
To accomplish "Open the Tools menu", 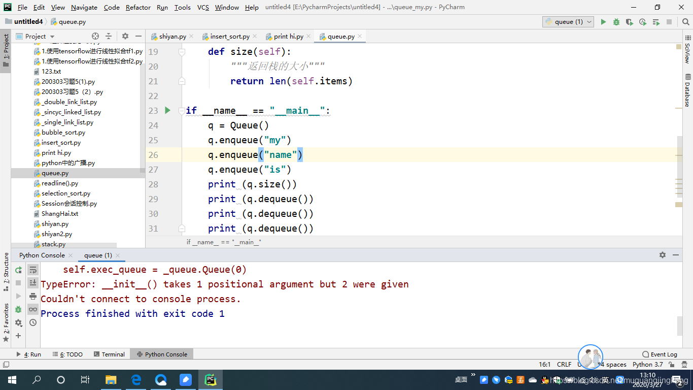I will 182,7.
